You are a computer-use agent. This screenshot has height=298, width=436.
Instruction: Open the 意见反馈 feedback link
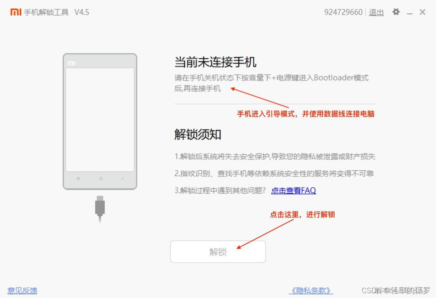point(22,291)
